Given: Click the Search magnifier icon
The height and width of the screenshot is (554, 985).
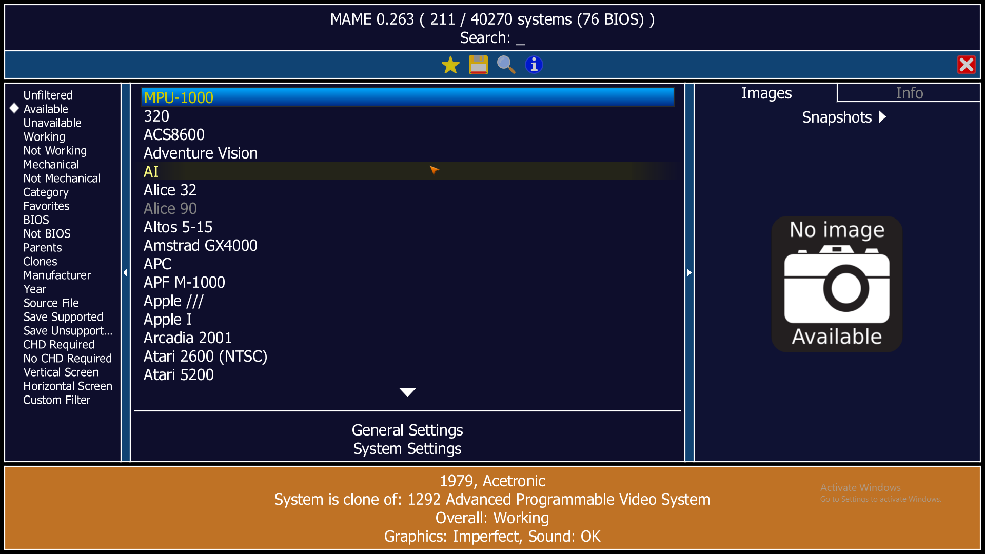Looking at the screenshot, I should [x=507, y=64].
